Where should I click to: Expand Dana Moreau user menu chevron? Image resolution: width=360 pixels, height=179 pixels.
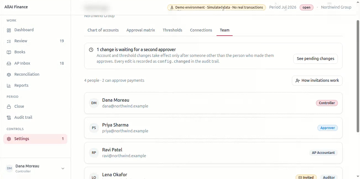tap(63, 169)
